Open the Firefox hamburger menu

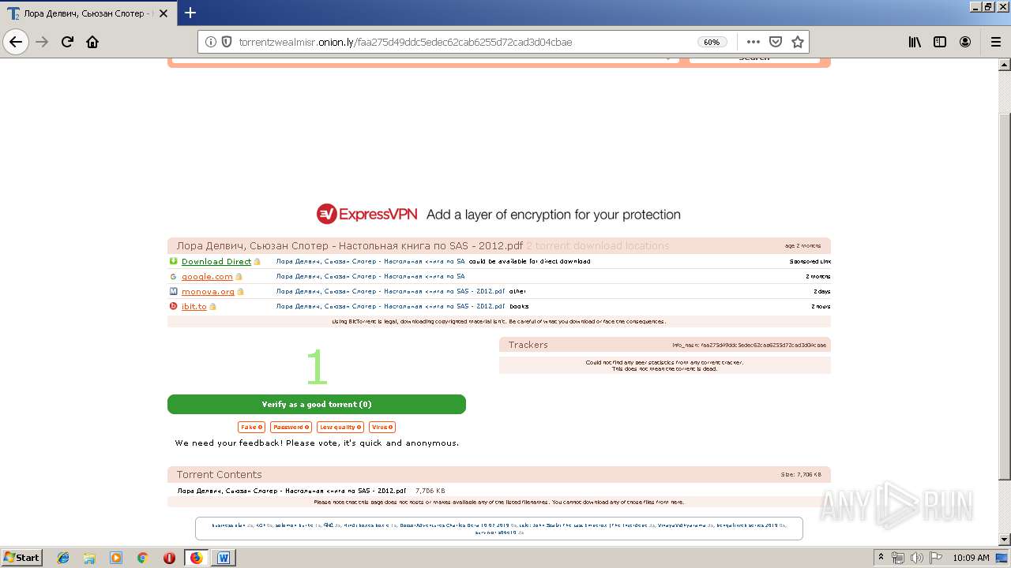pyautogui.click(x=996, y=42)
